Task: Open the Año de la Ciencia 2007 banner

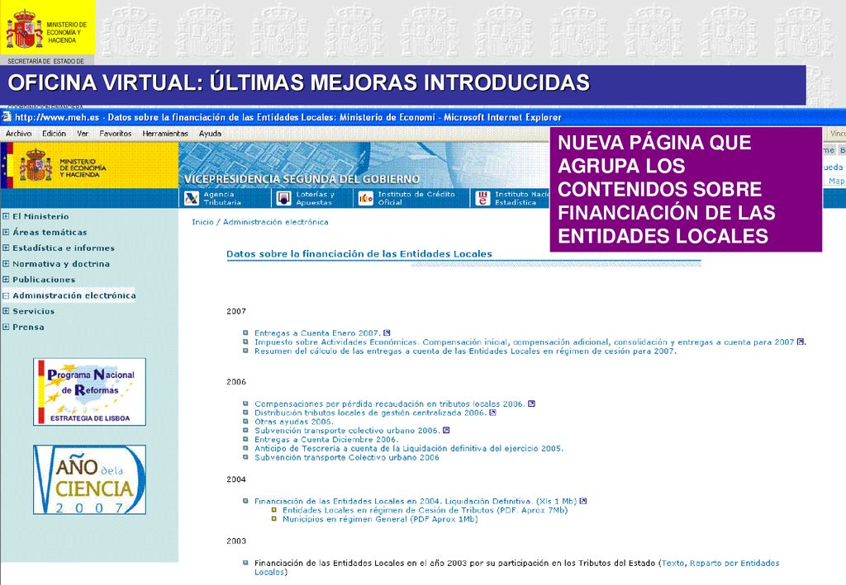Action: pos(89,479)
